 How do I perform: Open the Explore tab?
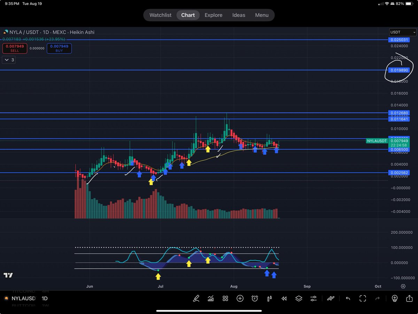click(214, 15)
